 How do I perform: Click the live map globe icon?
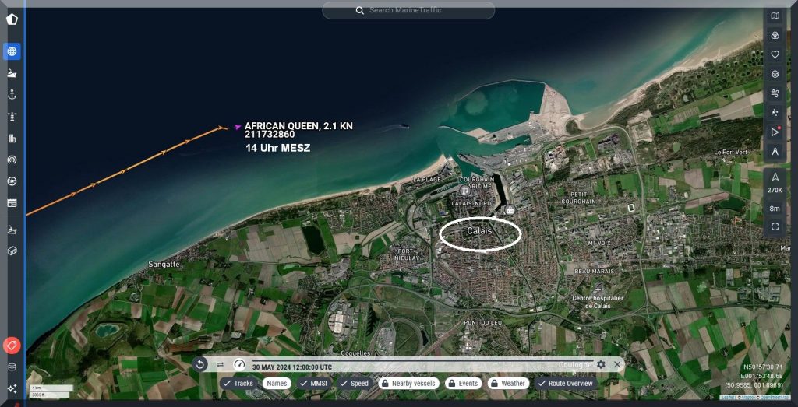coord(12,51)
